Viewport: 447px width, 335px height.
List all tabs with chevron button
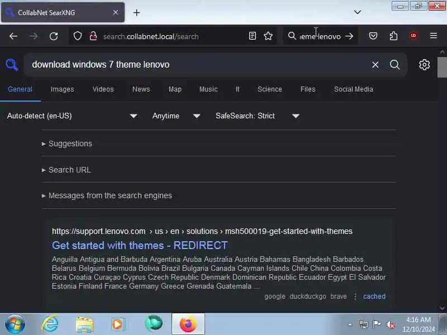[x=357, y=12]
